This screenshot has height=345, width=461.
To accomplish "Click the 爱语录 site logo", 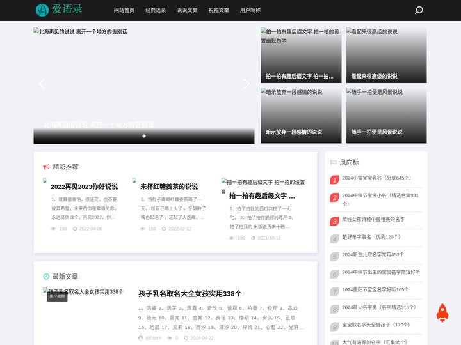I will pyautogui.click(x=59, y=10).
